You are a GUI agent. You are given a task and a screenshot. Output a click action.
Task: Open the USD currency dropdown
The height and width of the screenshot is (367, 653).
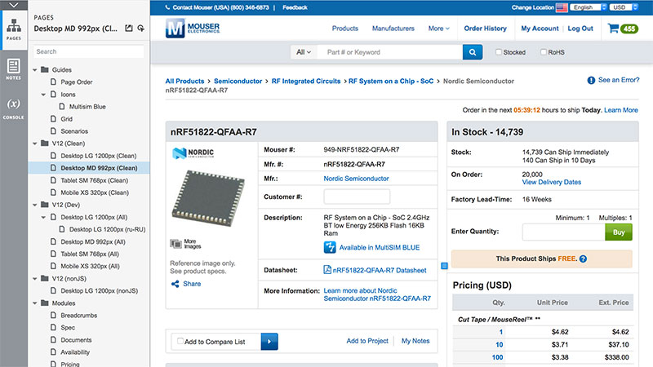[x=623, y=7]
